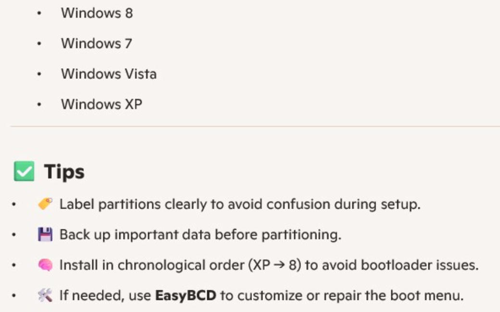Click the 'Install in chronological order' tip text

[x=269, y=265]
